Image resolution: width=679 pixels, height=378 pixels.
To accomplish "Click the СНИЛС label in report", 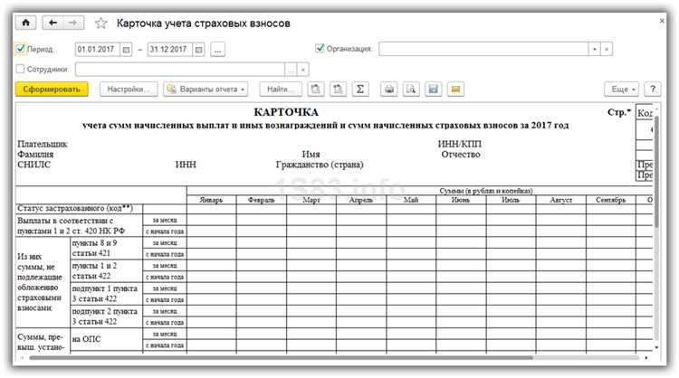I will (x=33, y=165).
